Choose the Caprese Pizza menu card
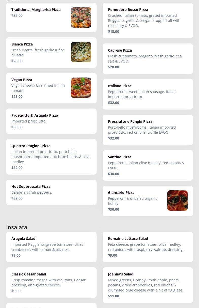The height and width of the screenshot is (308, 199). click(148, 59)
